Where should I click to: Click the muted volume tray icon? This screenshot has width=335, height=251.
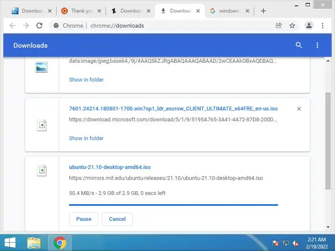click(296, 243)
